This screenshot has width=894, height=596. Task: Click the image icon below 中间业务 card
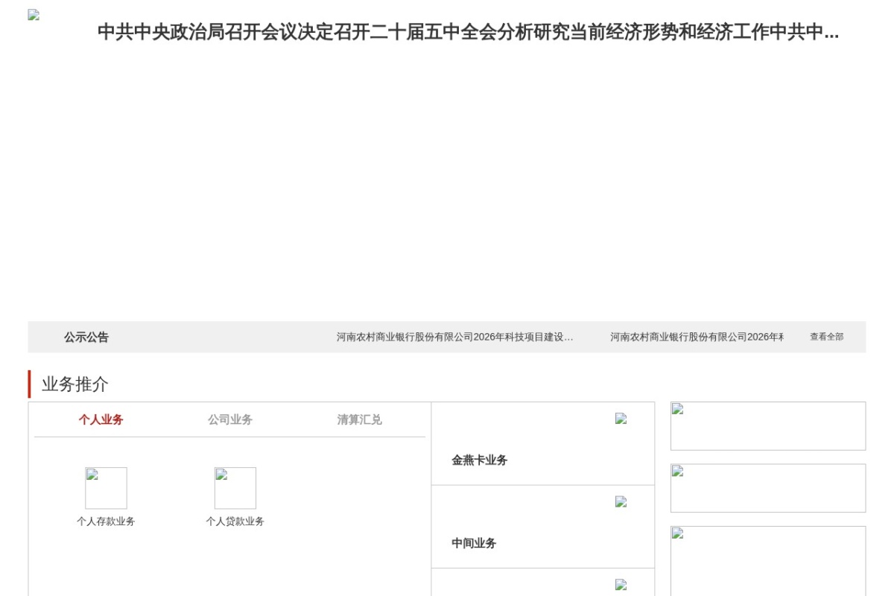coord(621,585)
